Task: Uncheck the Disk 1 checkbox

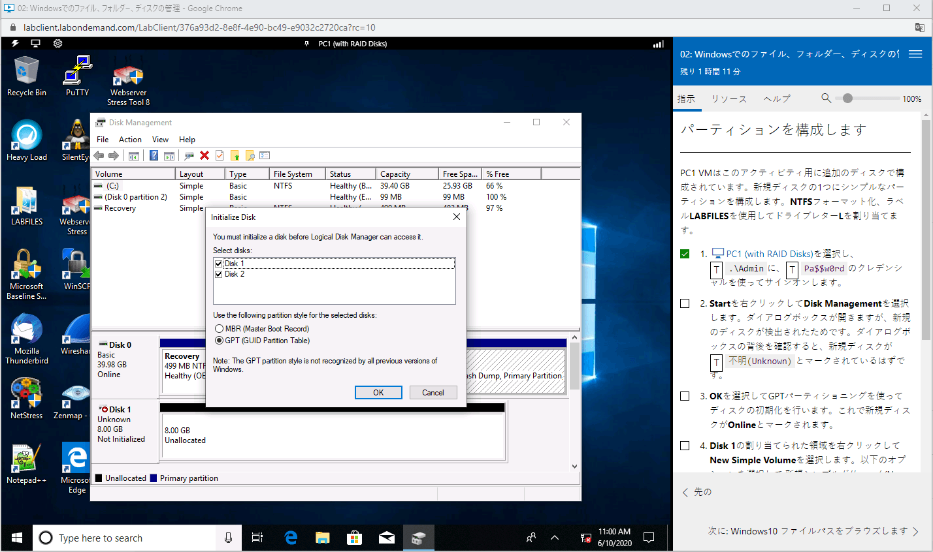Action: pos(219,264)
